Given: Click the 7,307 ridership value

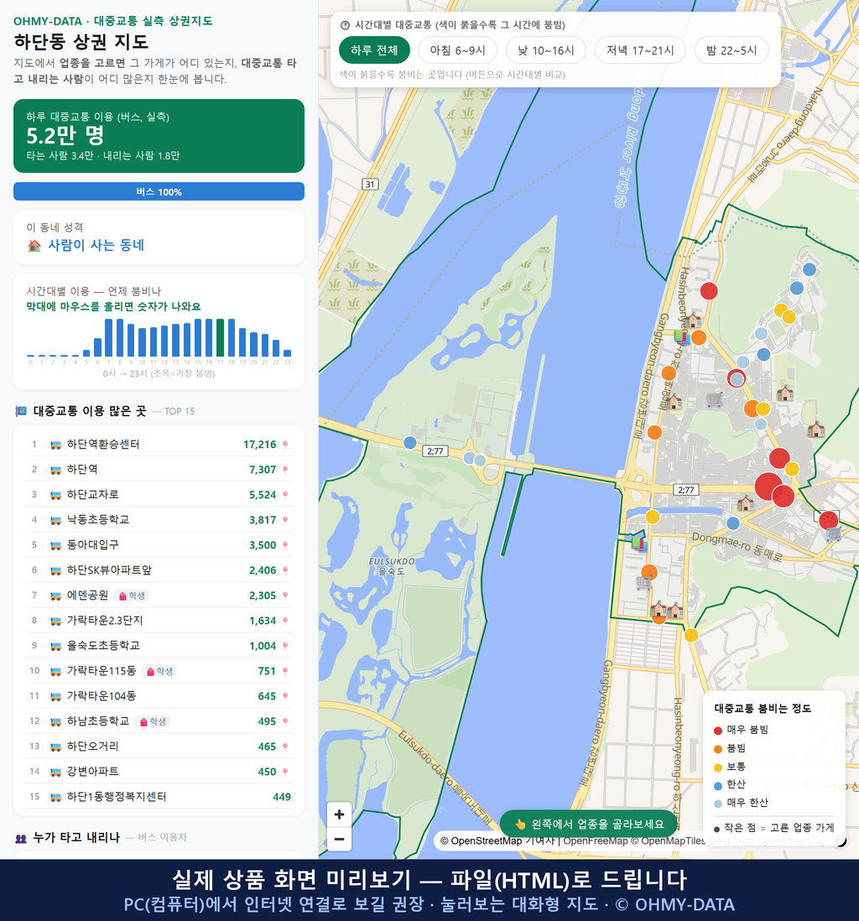Looking at the screenshot, I should point(263,470).
